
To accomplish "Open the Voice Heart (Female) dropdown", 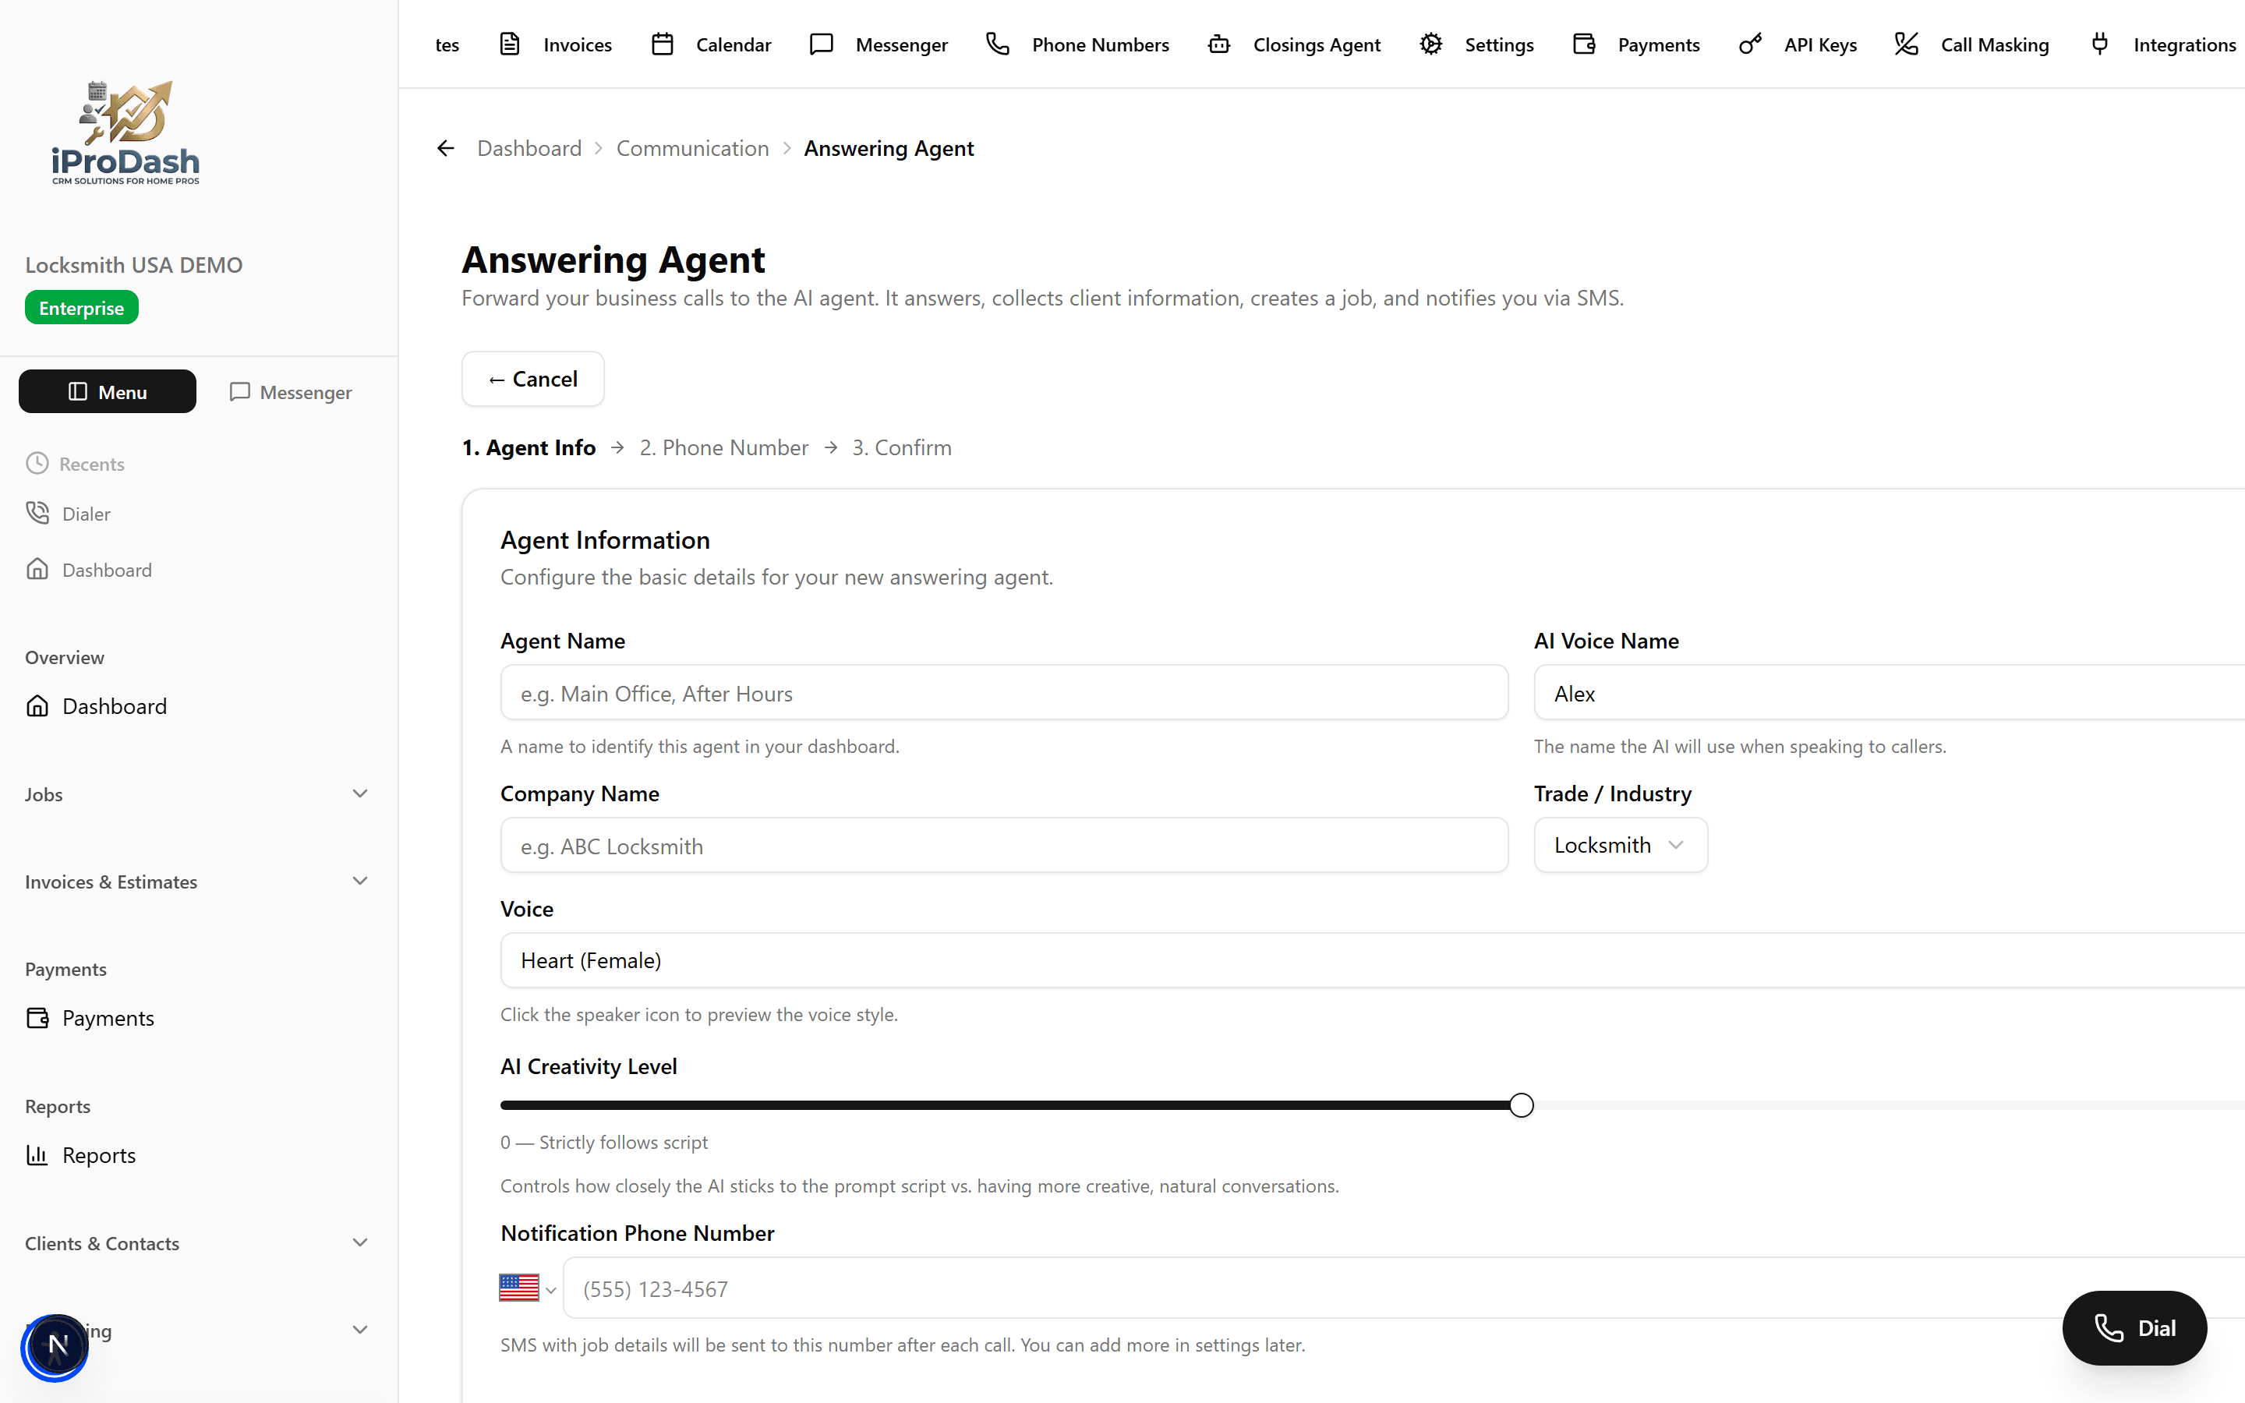I will 1372,960.
